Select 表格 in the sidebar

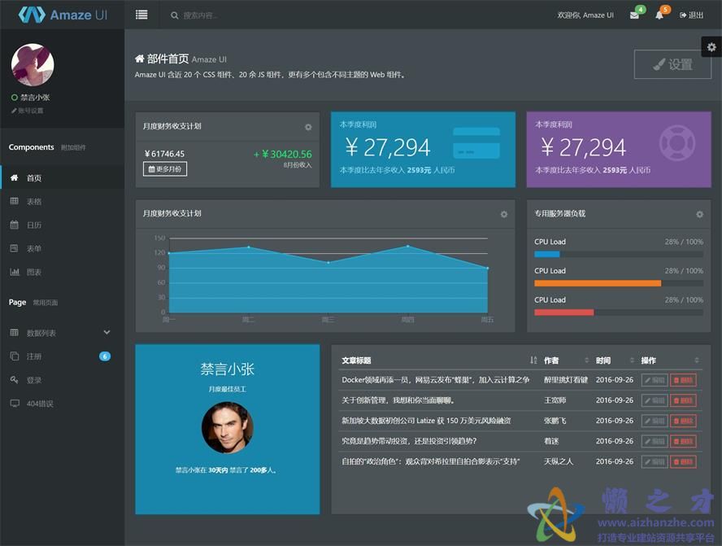(x=33, y=202)
